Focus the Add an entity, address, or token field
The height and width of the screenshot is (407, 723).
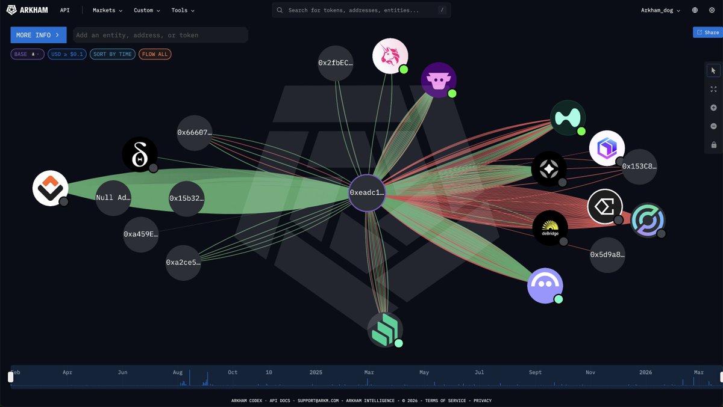click(x=160, y=35)
